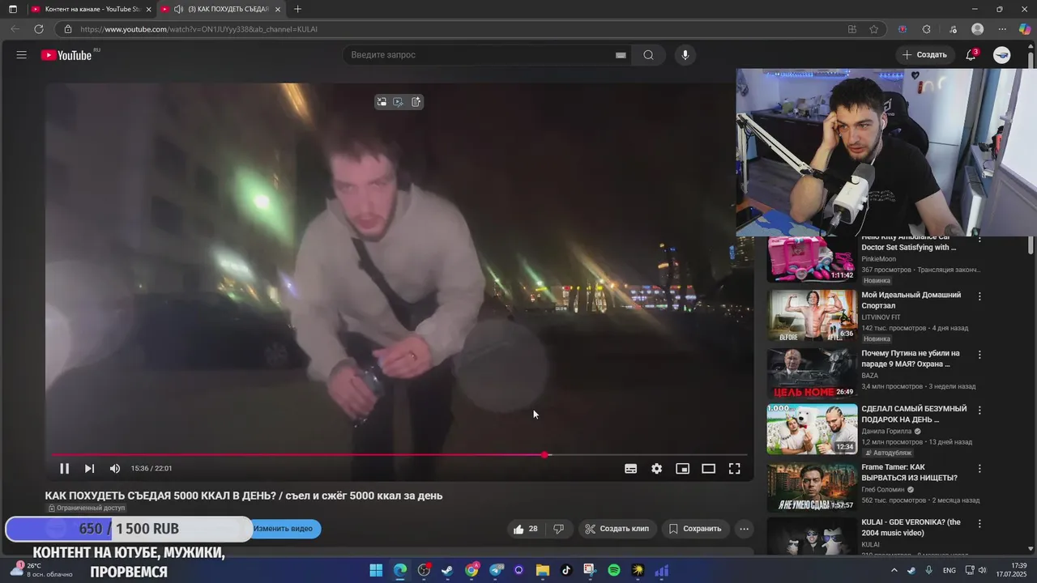
Task: Click channel name Данила Горилла
Action: (887, 432)
